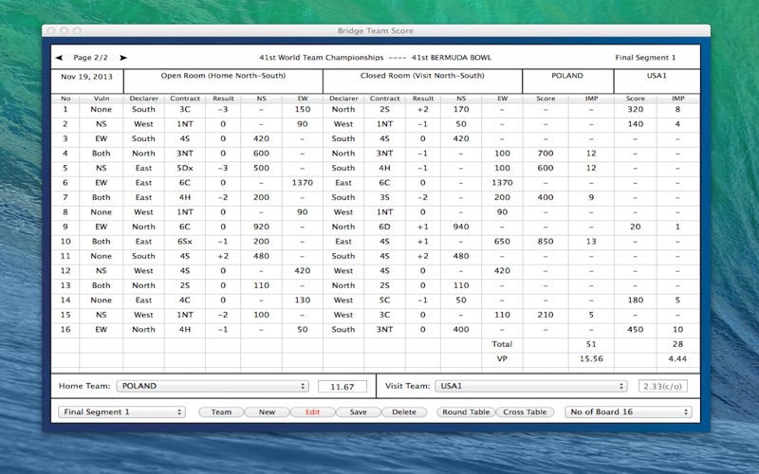Click the Delete button

click(404, 412)
